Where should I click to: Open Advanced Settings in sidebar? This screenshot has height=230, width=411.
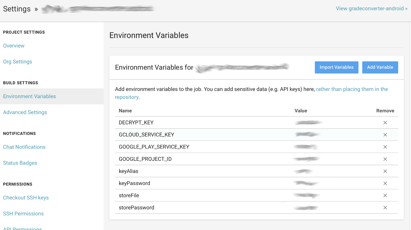pos(25,112)
